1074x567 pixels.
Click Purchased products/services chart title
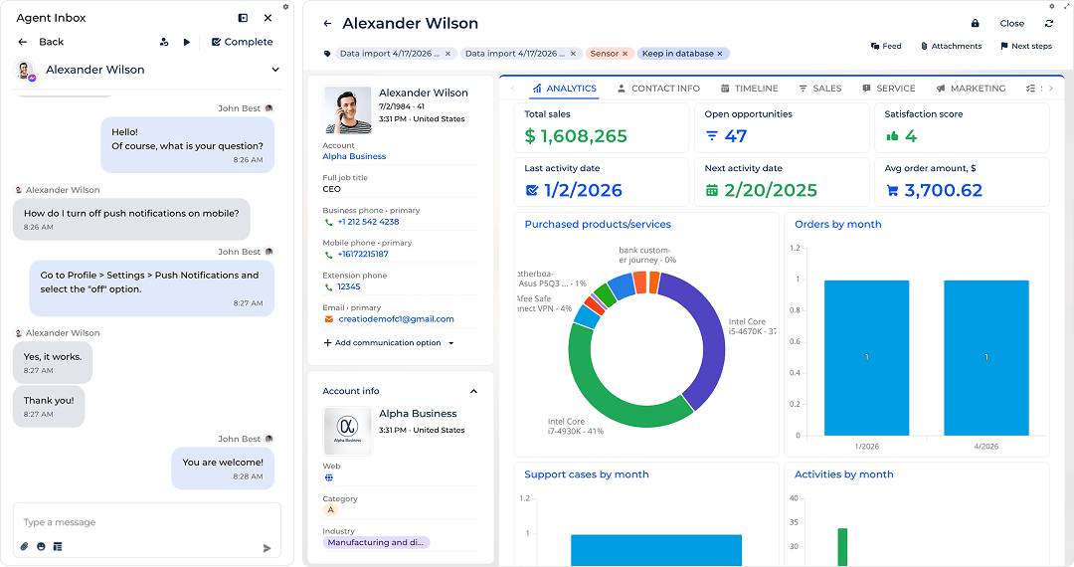point(598,224)
